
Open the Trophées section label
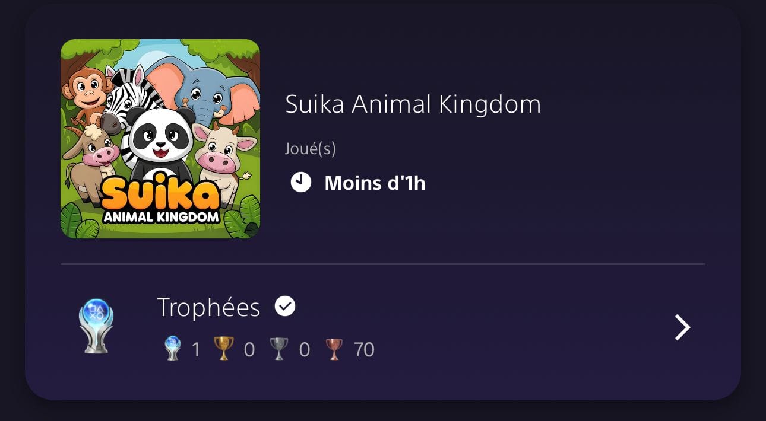click(208, 308)
